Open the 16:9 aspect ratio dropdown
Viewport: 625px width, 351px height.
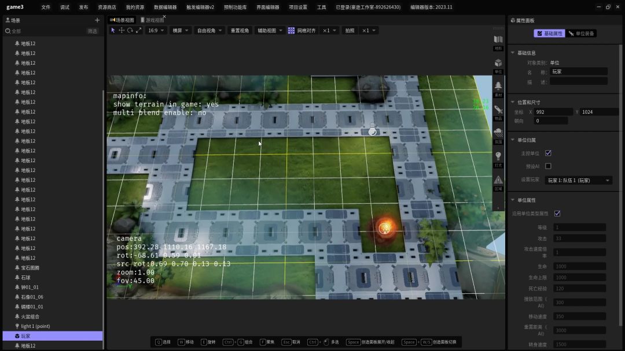[x=156, y=31]
